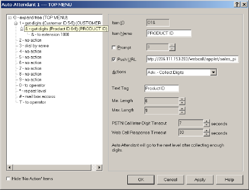Toggle Hide 'No Action' Items checkbox

(8, 179)
